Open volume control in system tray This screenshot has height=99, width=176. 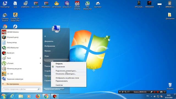point(155,97)
